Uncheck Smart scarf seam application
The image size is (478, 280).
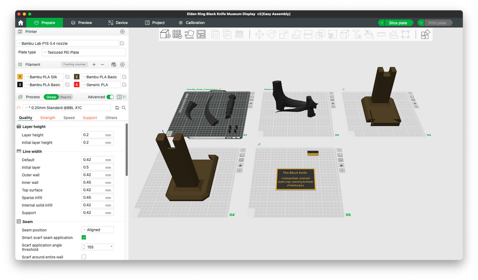[84, 238]
